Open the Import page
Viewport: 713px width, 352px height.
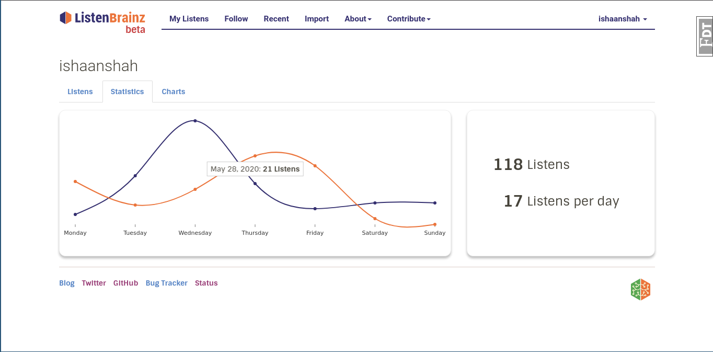point(317,19)
